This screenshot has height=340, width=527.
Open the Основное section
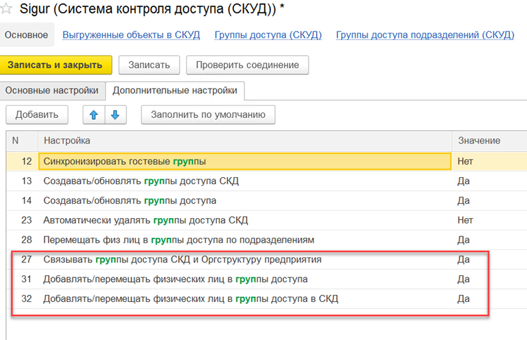27,35
